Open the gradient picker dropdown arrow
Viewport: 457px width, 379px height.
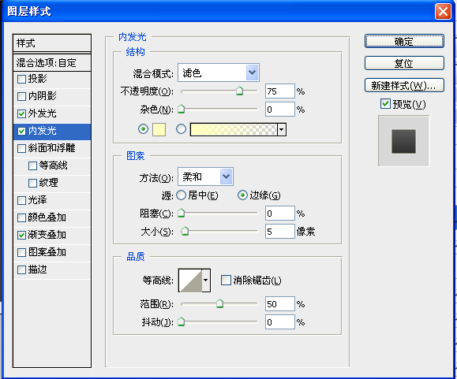tap(282, 129)
